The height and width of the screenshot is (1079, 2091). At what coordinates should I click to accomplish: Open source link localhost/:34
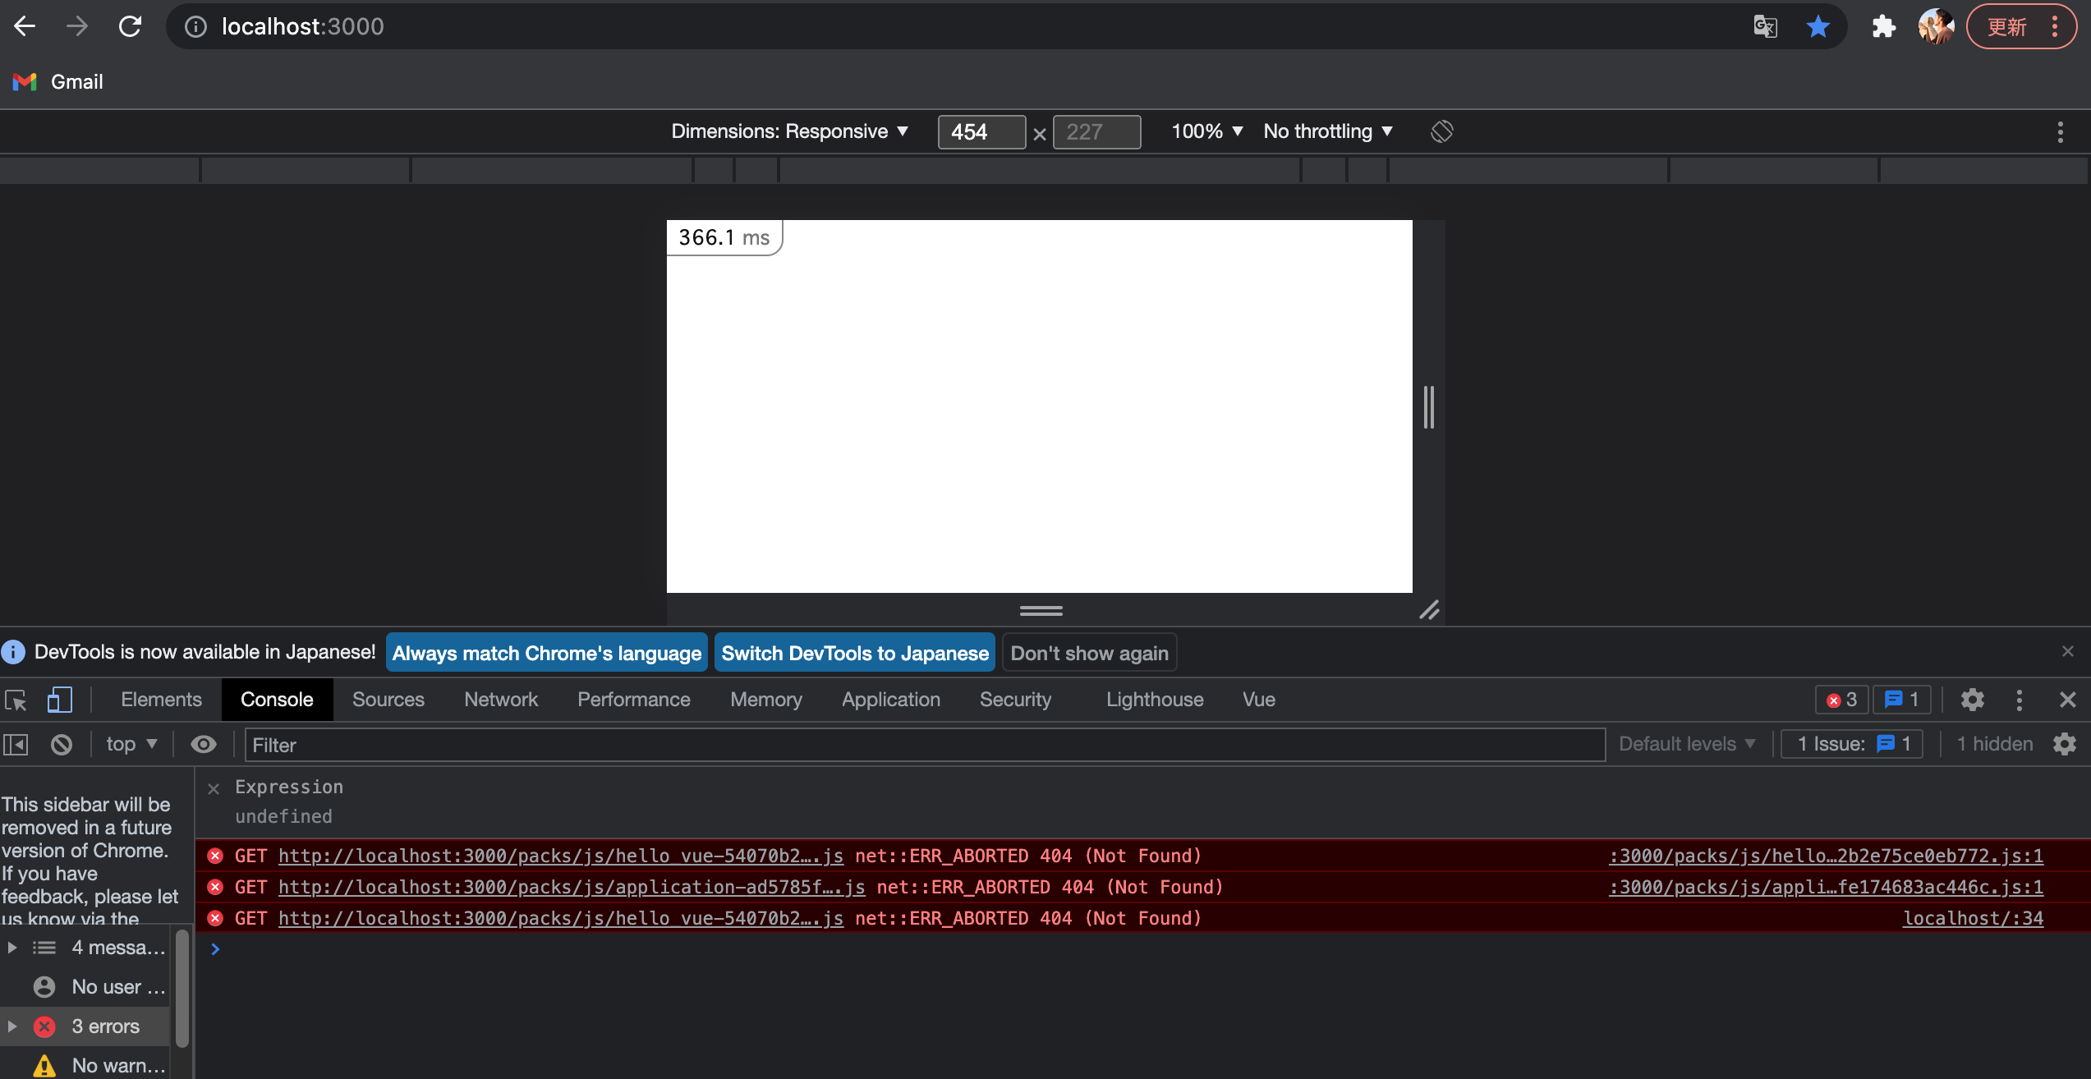tap(1974, 918)
